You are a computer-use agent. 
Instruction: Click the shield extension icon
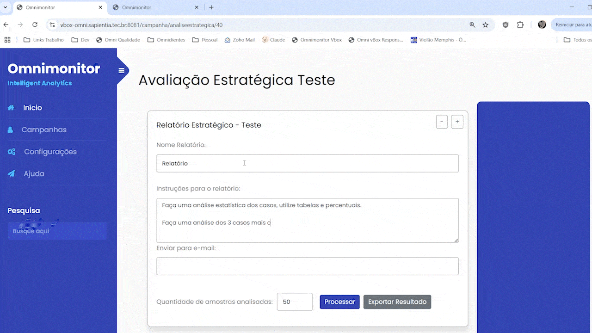coord(506,25)
